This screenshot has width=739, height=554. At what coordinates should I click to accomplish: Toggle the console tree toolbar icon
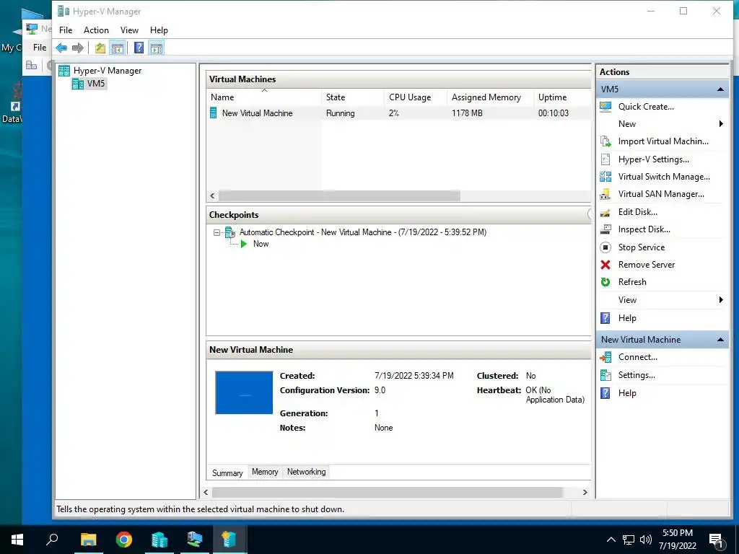[118, 48]
